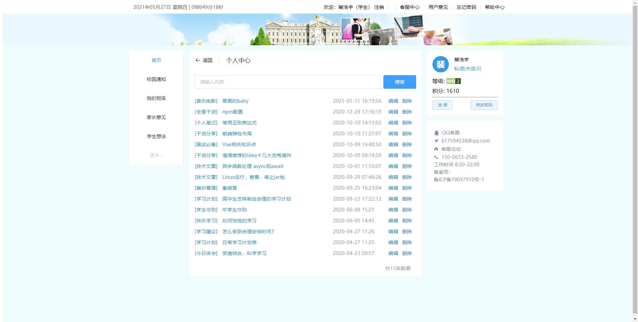Image resolution: width=638 pixels, height=322 pixels.
Task: Open 高中生怎样制定合理的学习计划 post
Action: (257, 199)
